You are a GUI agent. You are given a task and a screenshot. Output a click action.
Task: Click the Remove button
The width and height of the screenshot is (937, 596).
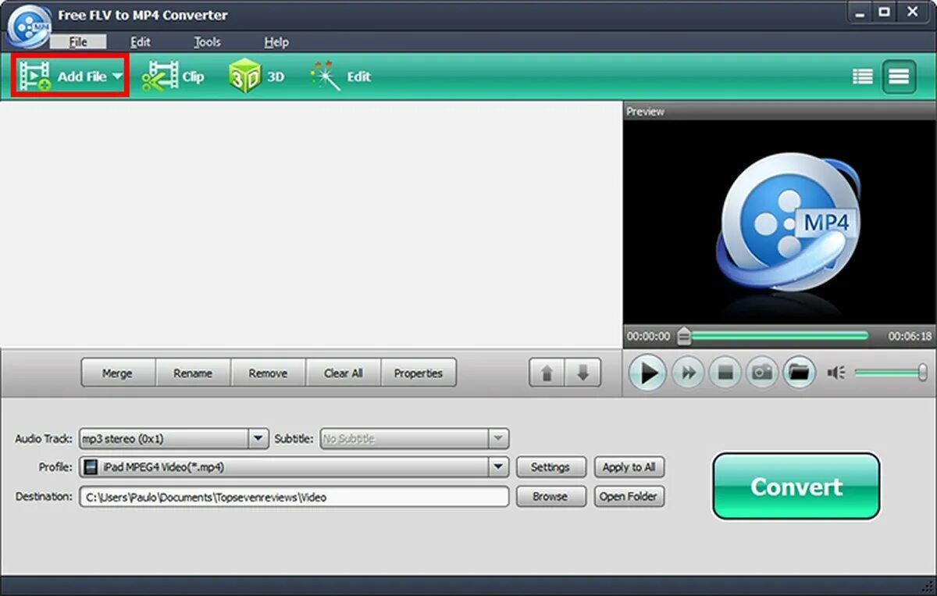(x=267, y=373)
